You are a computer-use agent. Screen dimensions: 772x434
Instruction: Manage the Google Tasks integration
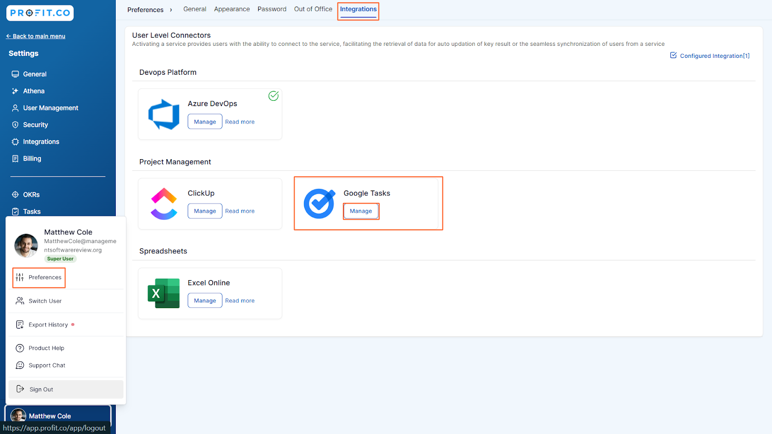point(361,211)
